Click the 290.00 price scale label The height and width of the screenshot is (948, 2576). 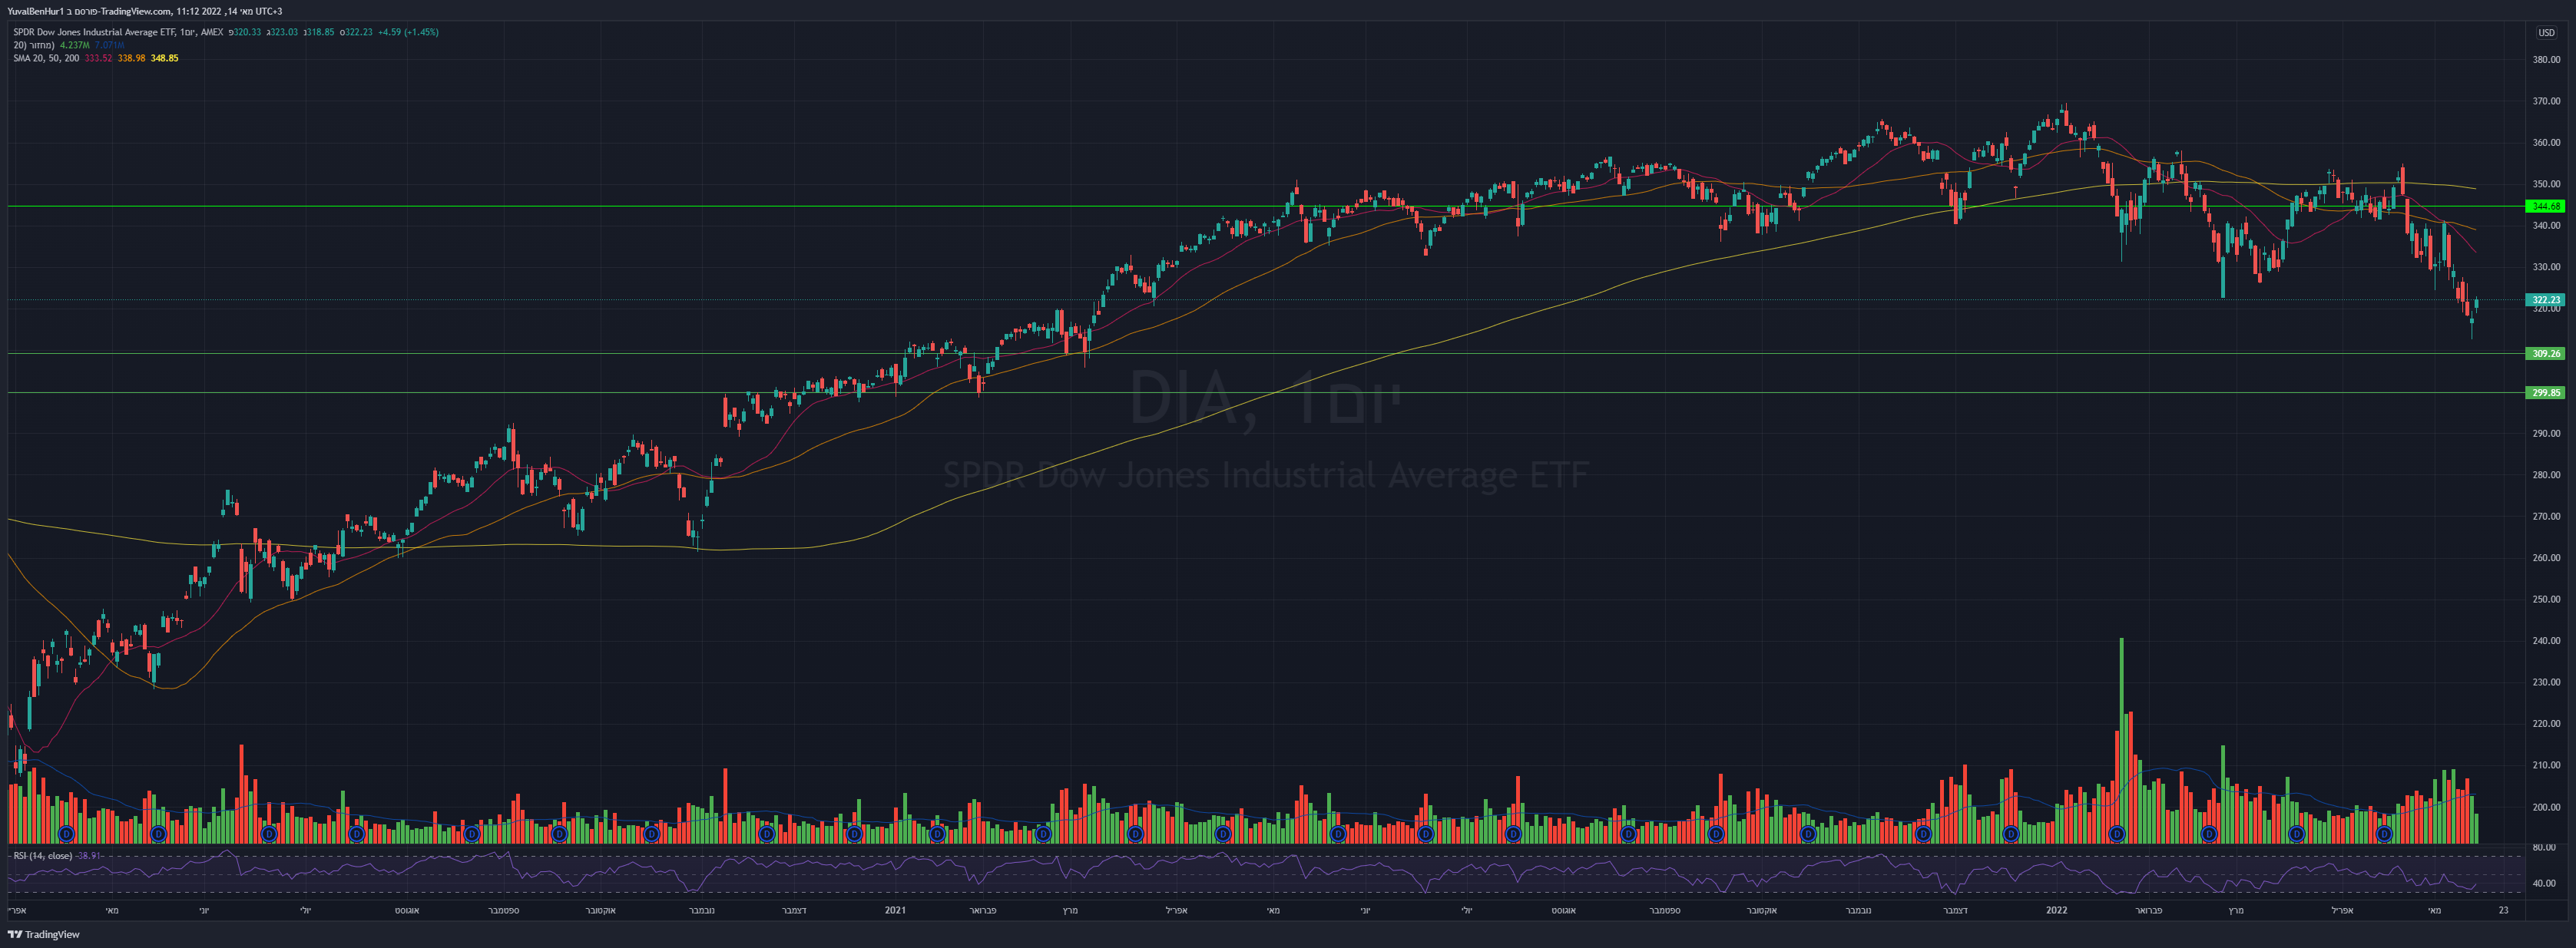tap(2546, 434)
